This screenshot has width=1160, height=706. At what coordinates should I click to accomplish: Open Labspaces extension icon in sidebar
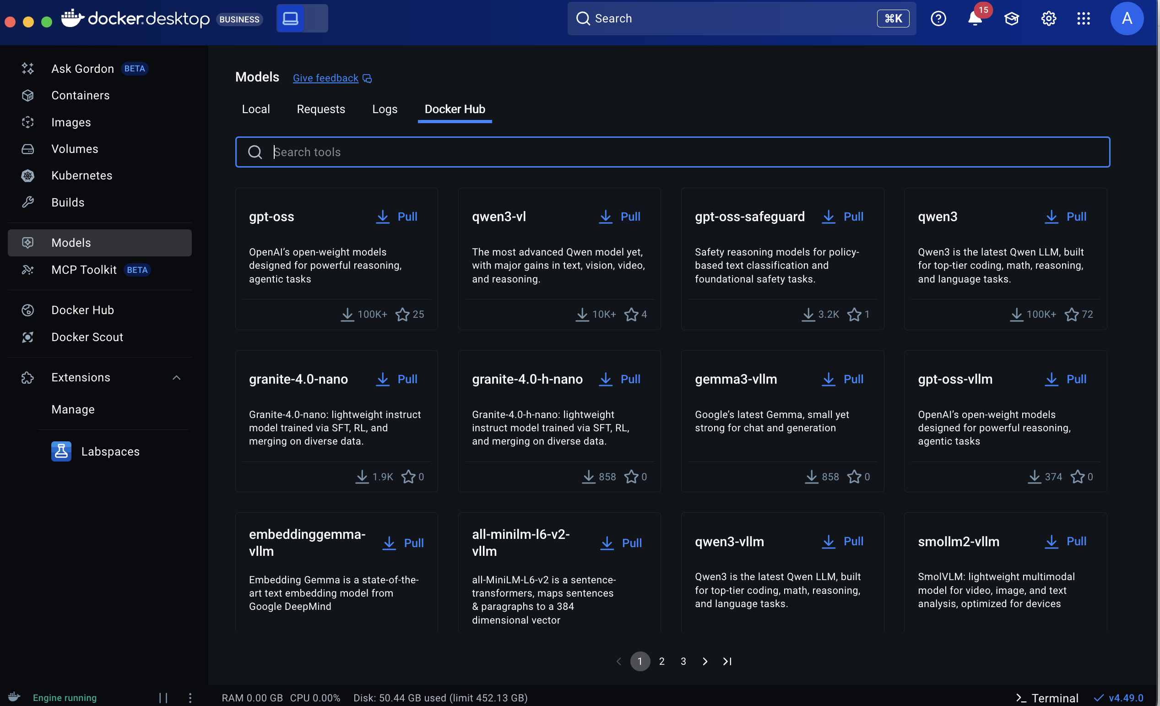(x=61, y=451)
